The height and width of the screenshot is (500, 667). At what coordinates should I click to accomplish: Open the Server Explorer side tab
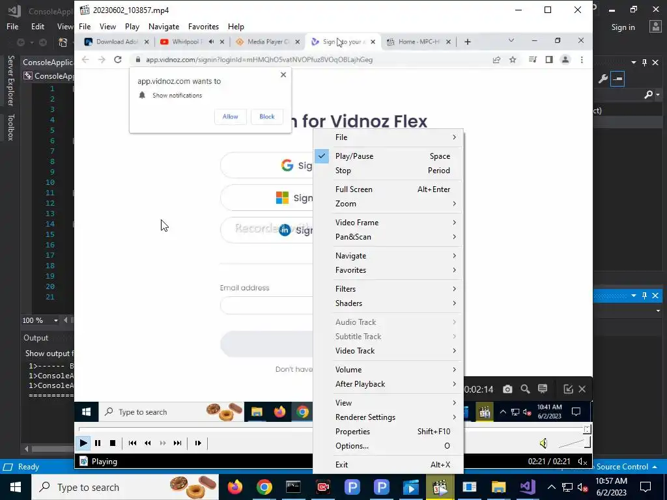pyautogui.click(x=10, y=81)
